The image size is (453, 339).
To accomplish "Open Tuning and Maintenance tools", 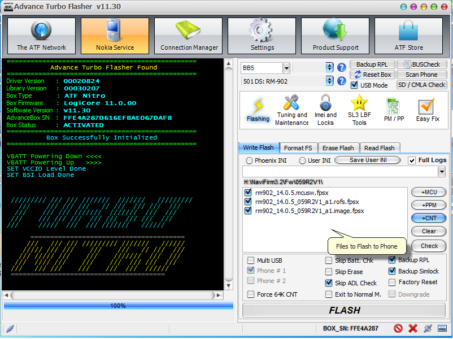I will pyautogui.click(x=292, y=110).
